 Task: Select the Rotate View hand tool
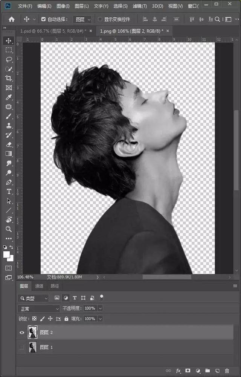click(9, 219)
